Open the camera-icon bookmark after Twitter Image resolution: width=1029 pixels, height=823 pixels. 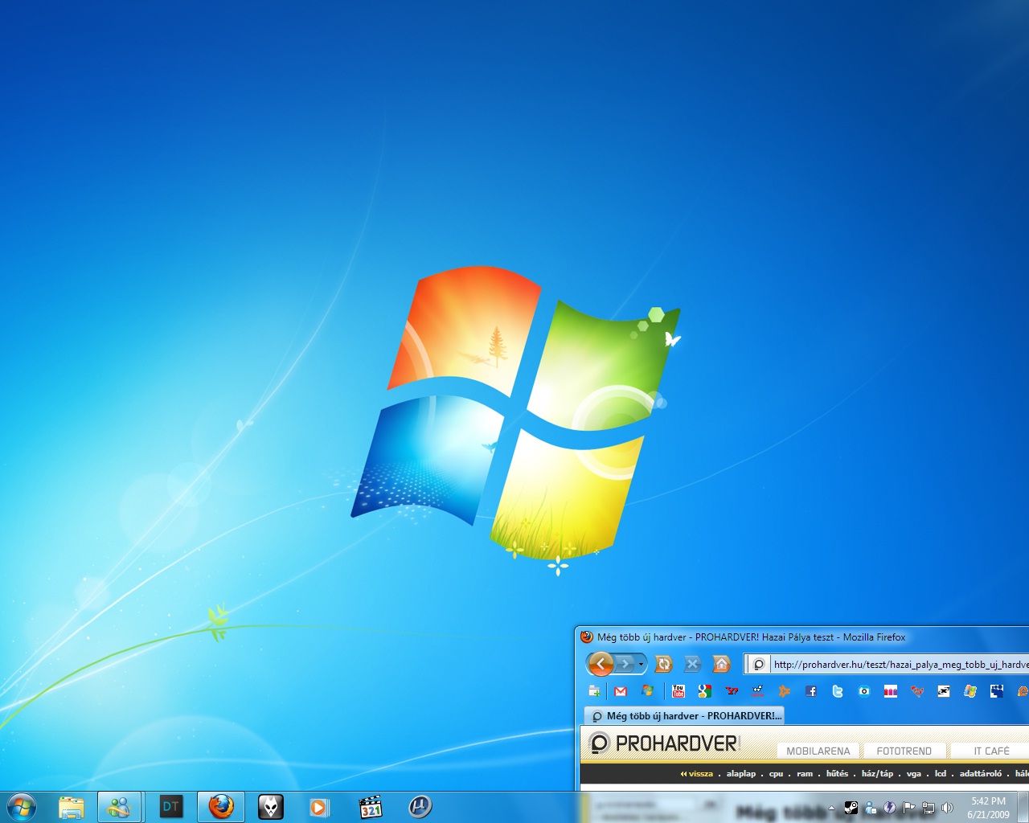coord(864,691)
